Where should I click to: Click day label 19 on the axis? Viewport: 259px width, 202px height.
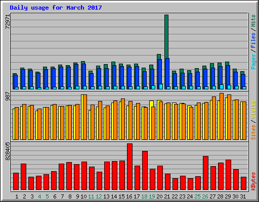click(152, 196)
